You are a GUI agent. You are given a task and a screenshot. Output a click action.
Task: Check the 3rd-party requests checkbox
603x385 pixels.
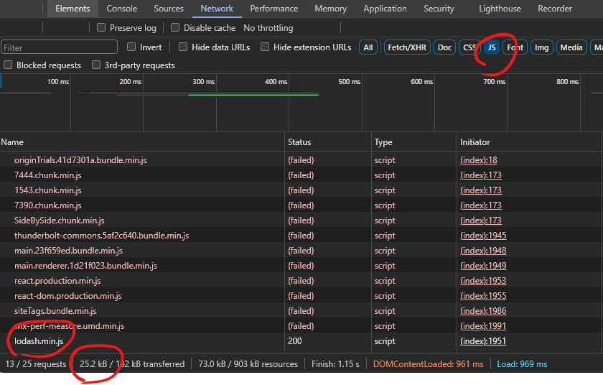click(x=96, y=65)
